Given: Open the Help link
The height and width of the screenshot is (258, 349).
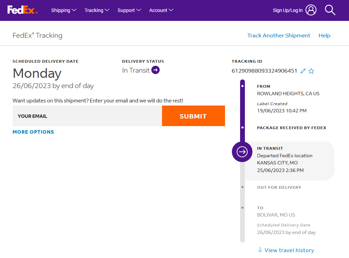Looking at the screenshot, I should point(324,35).
